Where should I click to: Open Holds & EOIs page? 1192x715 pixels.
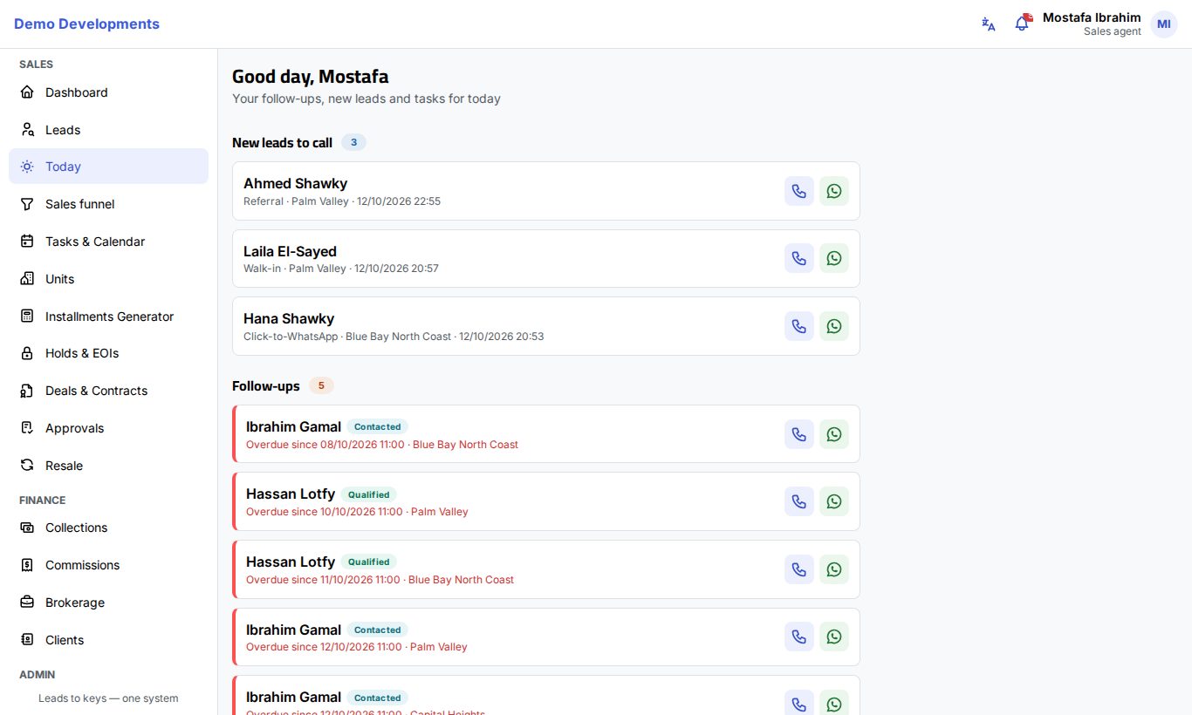pyautogui.click(x=109, y=353)
